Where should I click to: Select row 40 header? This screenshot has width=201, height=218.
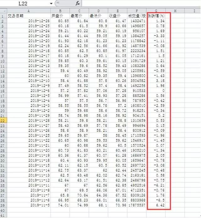3,210
